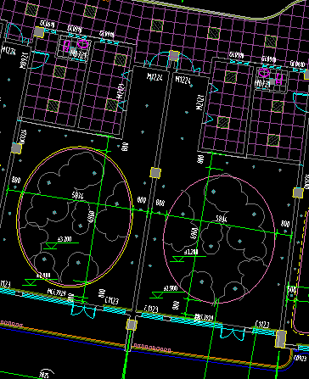
Task: Select the gray column flanked by double door arcs
Action: tap(174, 55)
